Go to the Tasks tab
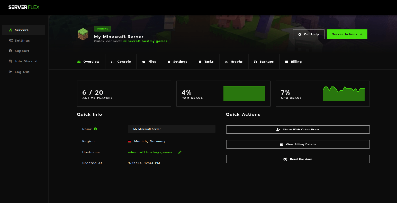The image size is (397, 203). tap(206, 62)
